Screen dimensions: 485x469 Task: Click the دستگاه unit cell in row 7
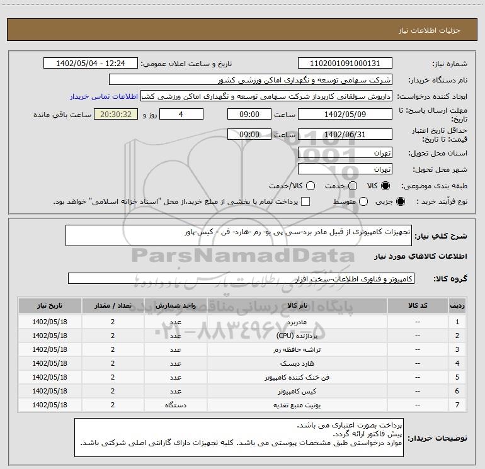(x=175, y=405)
